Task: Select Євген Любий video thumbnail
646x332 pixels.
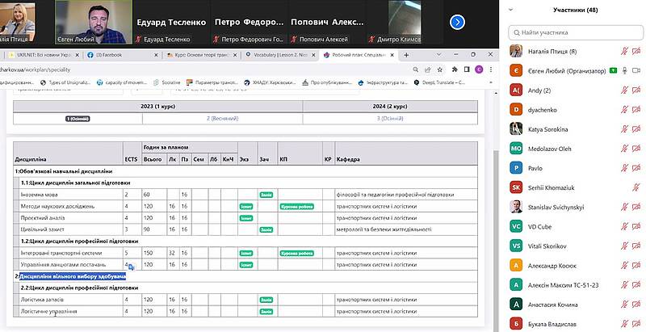Action: coord(94,22)
